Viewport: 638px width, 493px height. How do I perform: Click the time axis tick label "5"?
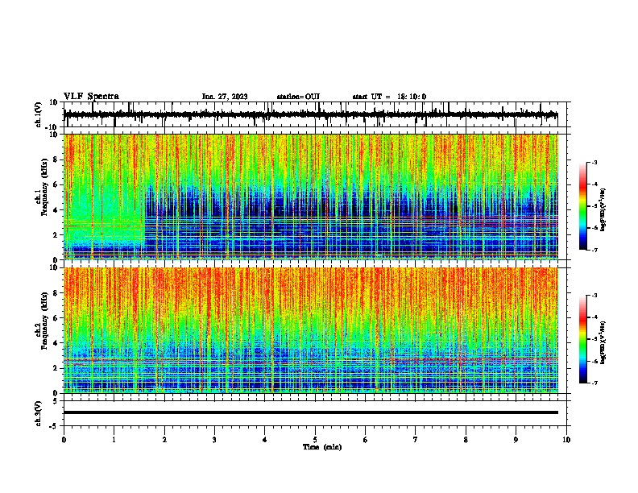tap(315, 440)
